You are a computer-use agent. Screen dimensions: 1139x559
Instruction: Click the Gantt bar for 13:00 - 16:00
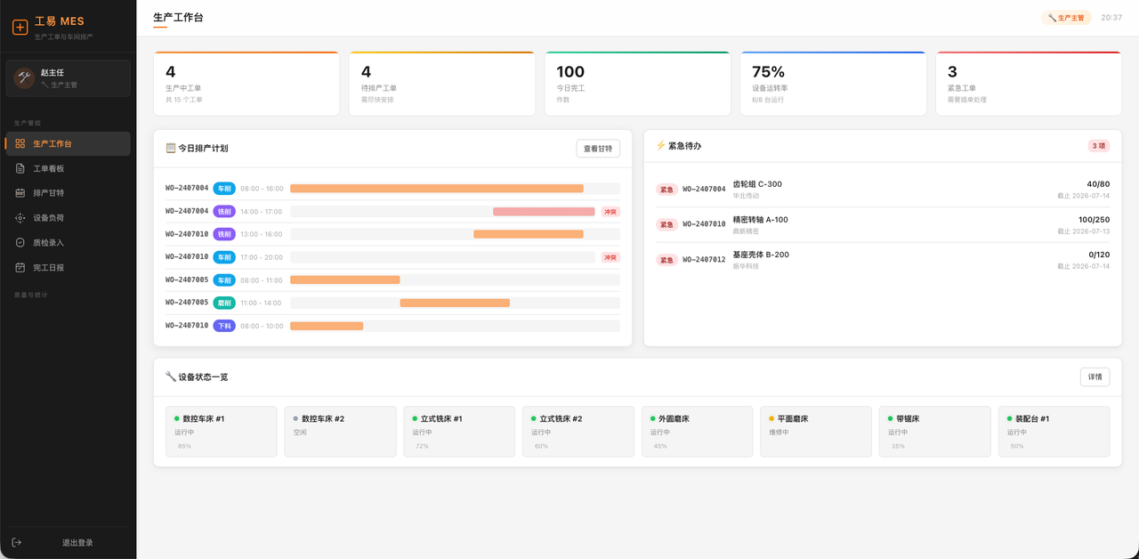pyautogui.click(x=529, y=234)
